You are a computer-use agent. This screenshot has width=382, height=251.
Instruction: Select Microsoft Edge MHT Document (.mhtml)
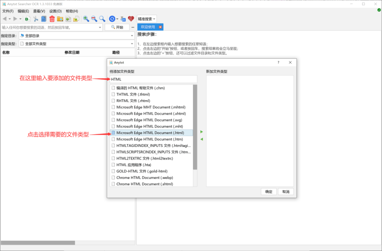pos(151,107)
